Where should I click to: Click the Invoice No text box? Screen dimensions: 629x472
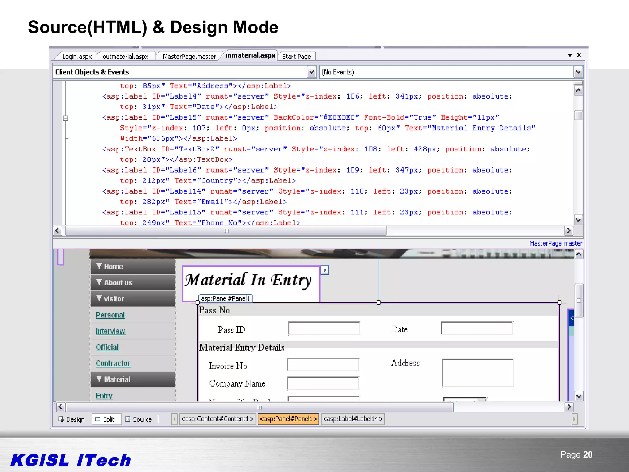coord(323,365)
